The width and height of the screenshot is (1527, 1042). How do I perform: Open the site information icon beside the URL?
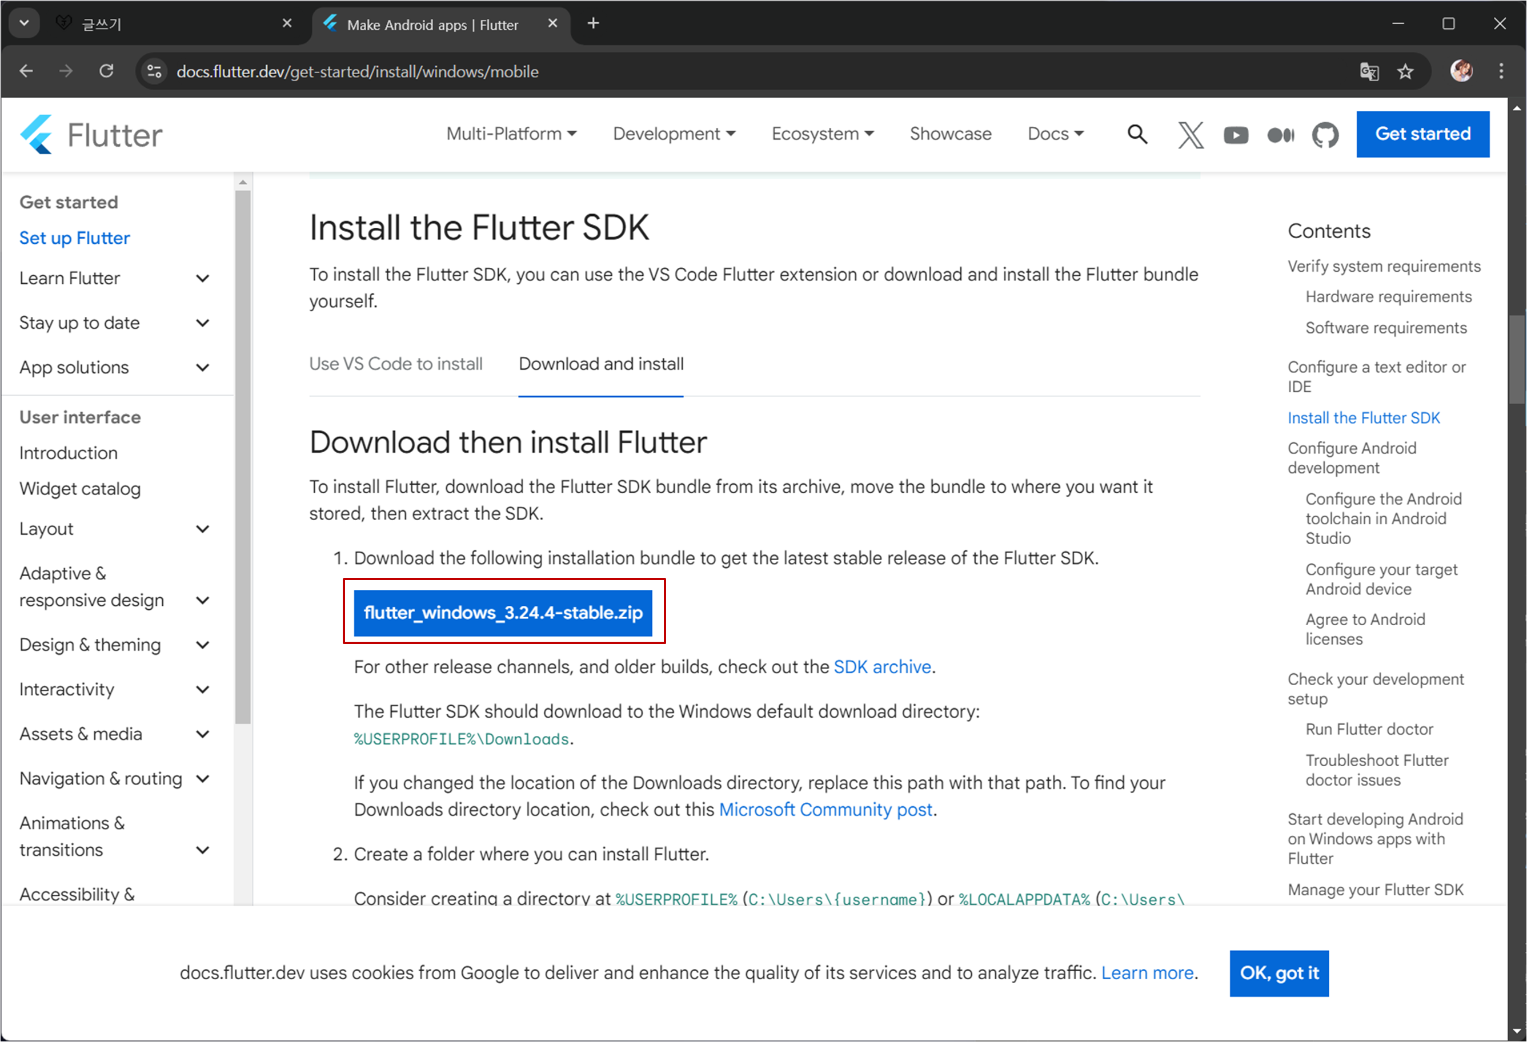(154, 71)
